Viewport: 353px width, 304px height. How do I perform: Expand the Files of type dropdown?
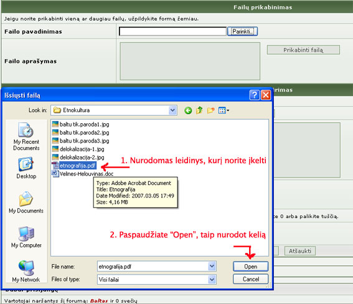pos(212,280)
